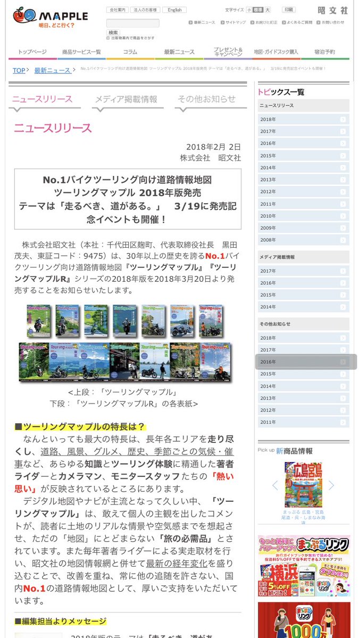This screenshot has width=359, height=638.
Task: Set font size to 小
Action: 249,10
